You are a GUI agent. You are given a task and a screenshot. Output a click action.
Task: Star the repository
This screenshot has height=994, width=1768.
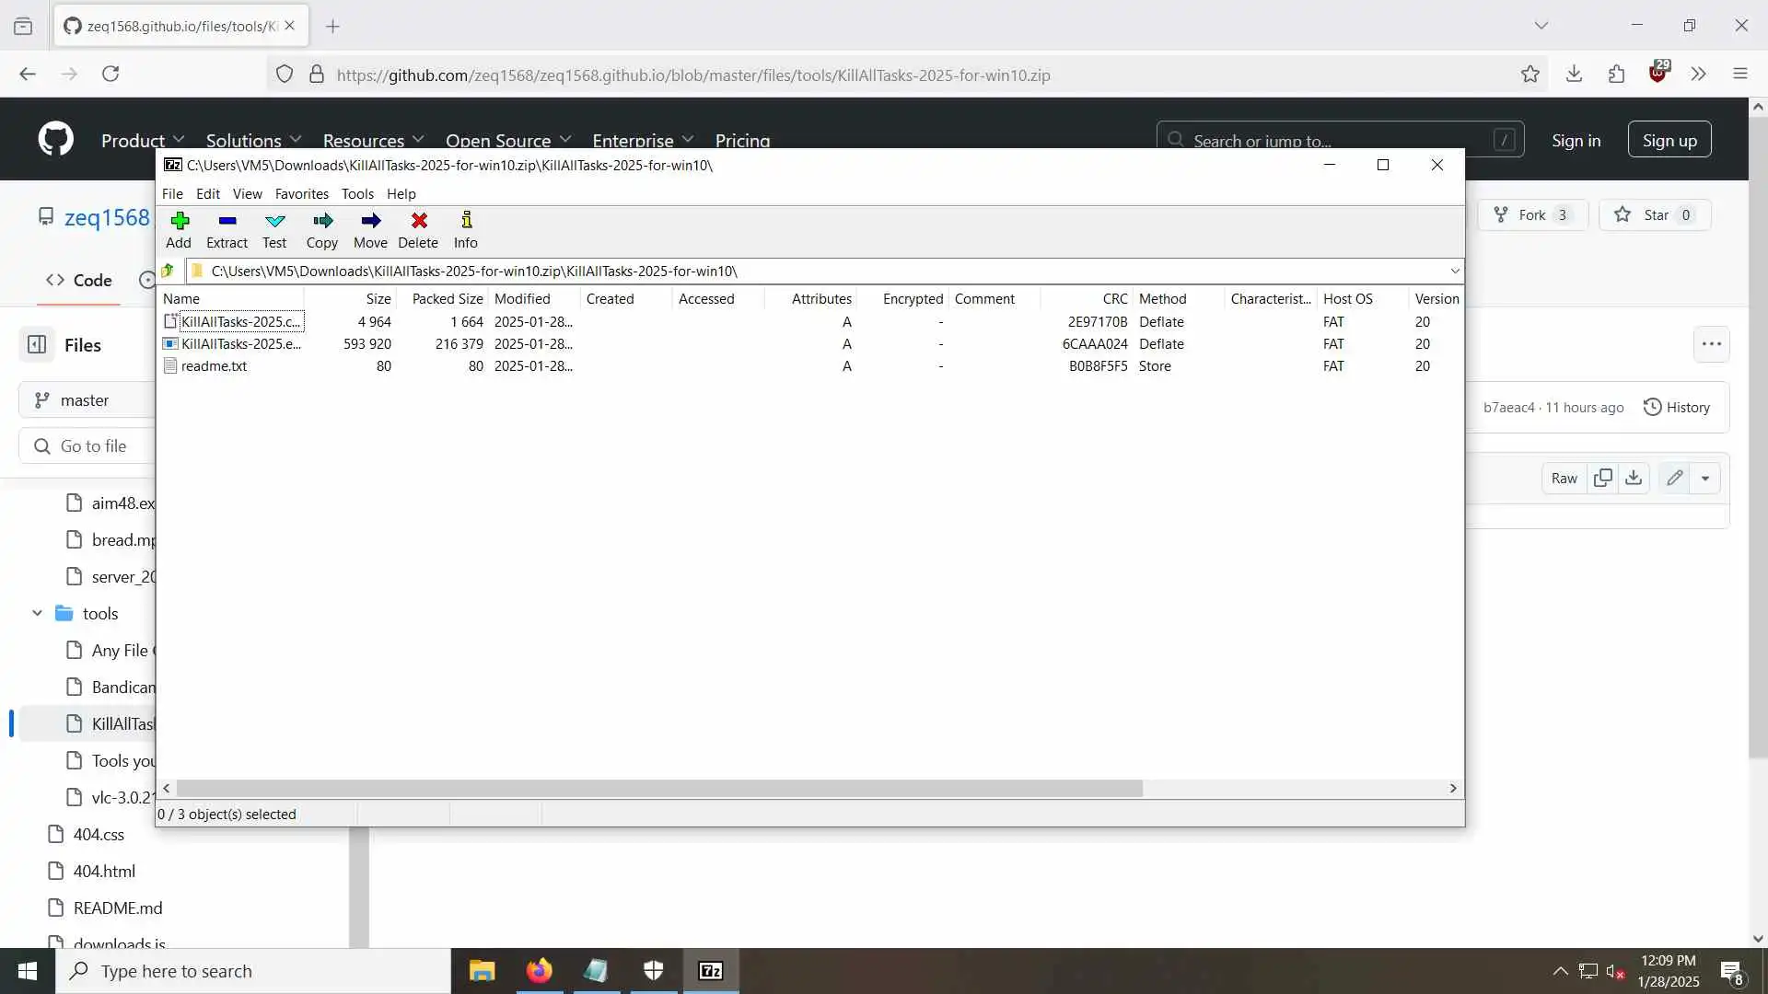pyautogui.click(x=1655, y=215)
